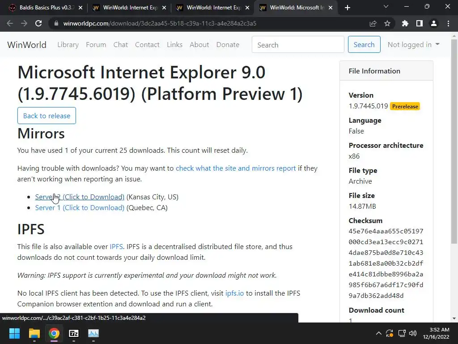Bookmark this page with the star icon
The width and height of the screenshot is (458, 344).
tap(387, 23)
